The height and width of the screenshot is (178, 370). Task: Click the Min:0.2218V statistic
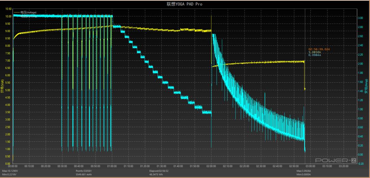(x=10, y=174)
